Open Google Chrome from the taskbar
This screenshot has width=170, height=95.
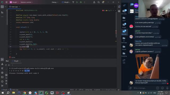(x=25, y=93)
